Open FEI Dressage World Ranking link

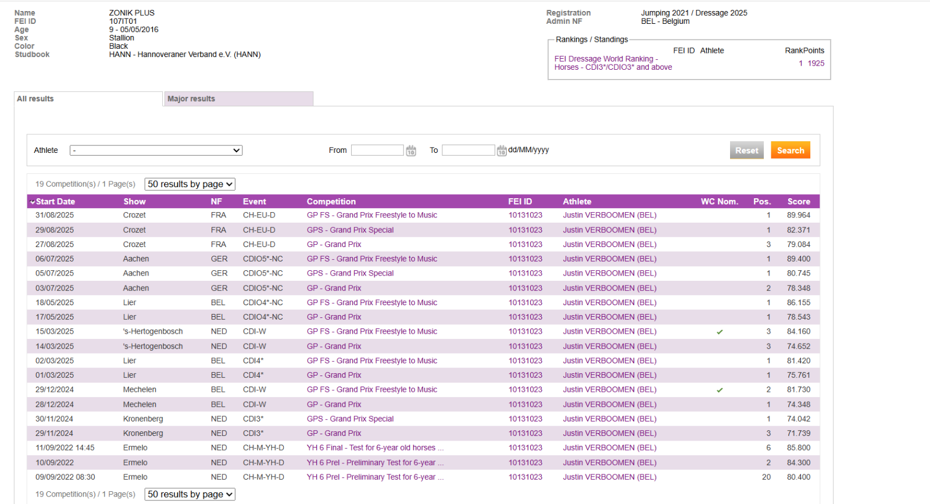pos(613,63)
